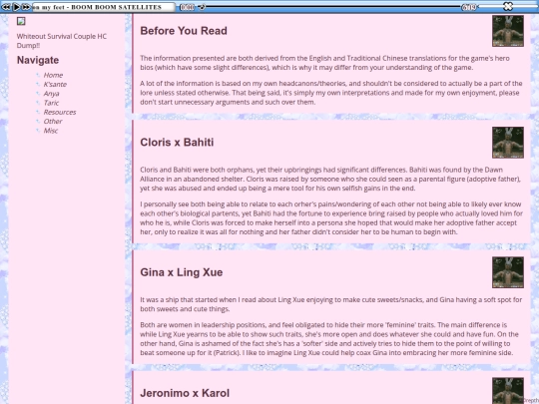Click the 'Jeronimo x Karol' heading
The width and height of the screenshot is (539, 404).
(185, 393)
